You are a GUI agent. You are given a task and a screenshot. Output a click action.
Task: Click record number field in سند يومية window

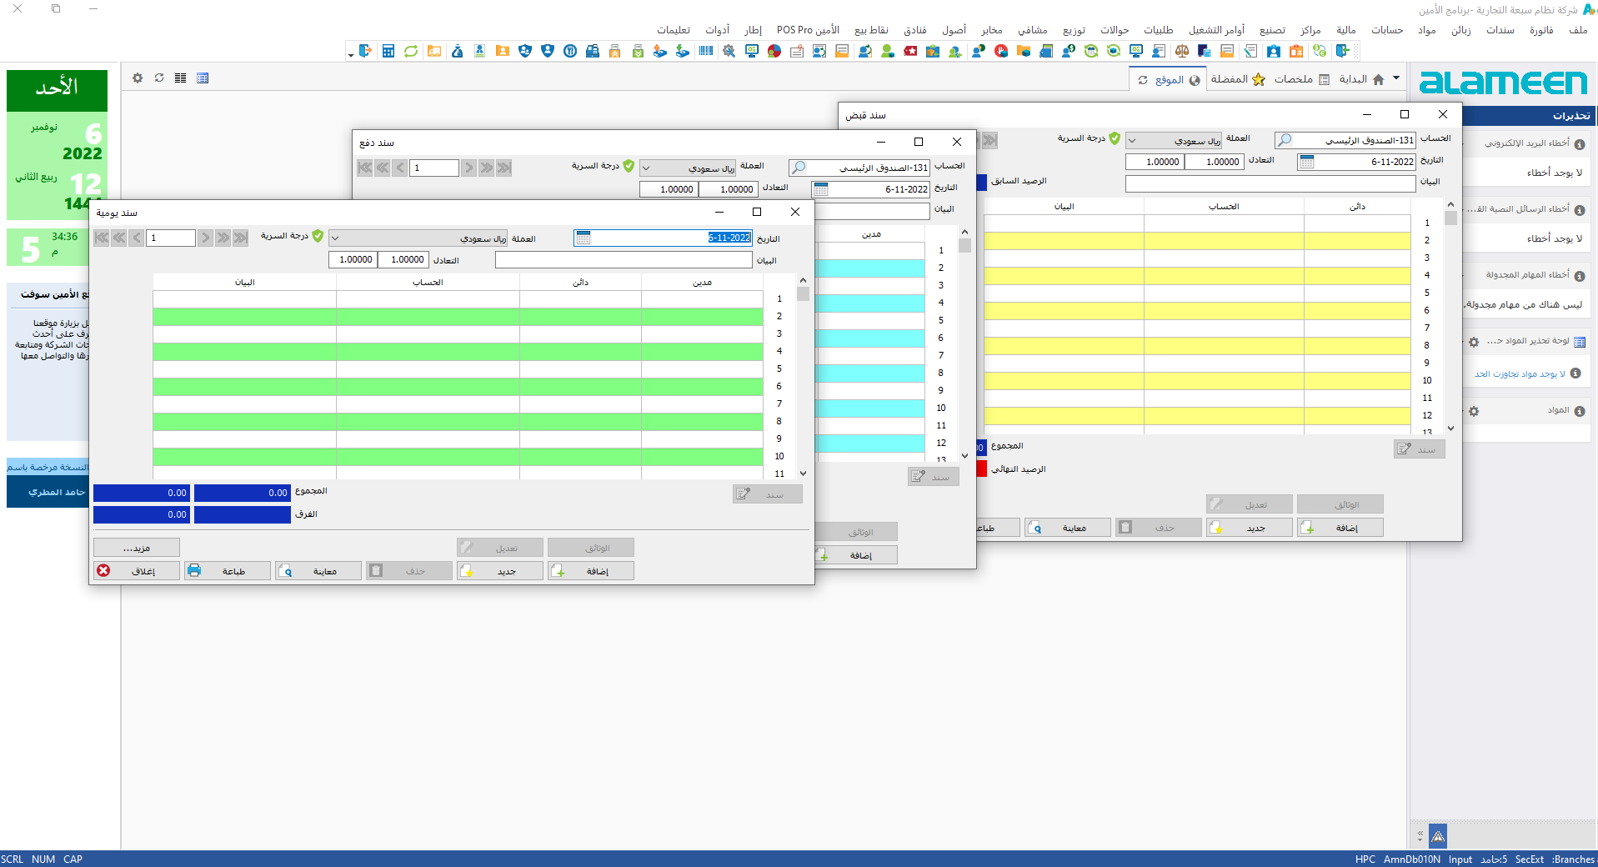(171, 238)
